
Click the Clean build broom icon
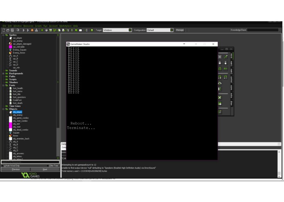click(36, 30)
